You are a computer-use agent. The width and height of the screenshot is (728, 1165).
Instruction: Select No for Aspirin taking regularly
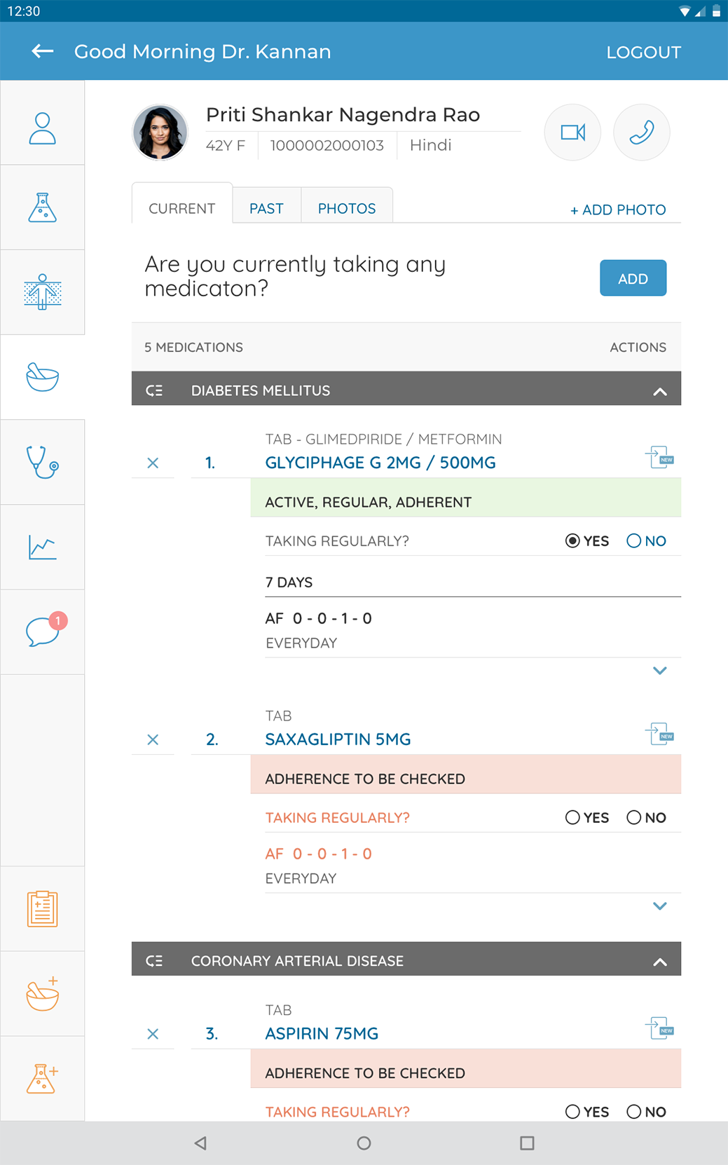[634, 1112]
